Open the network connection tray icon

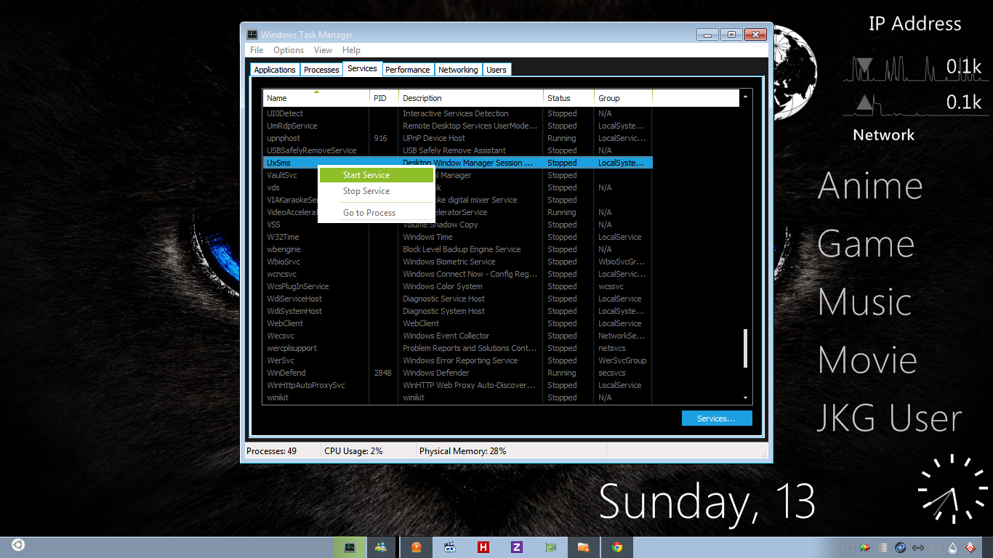tap(917, 548)
